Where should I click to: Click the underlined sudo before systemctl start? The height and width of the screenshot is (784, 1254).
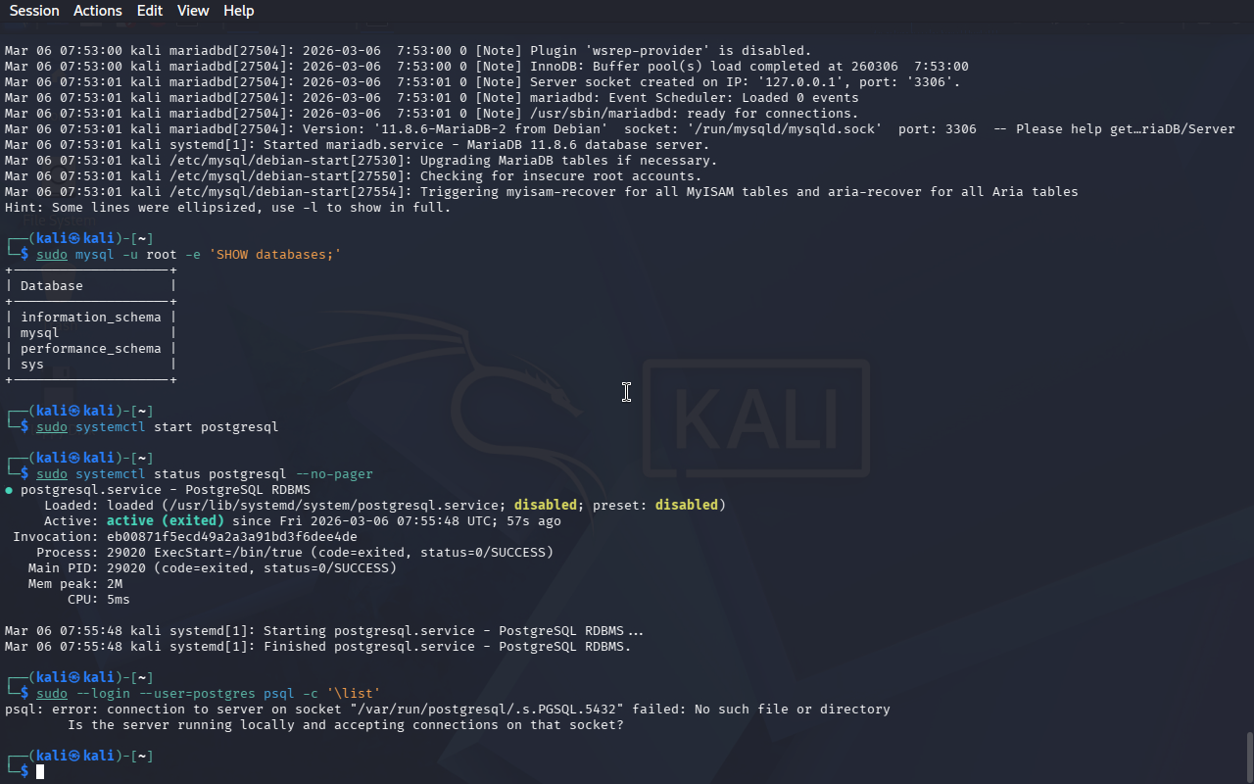(52, 427)
